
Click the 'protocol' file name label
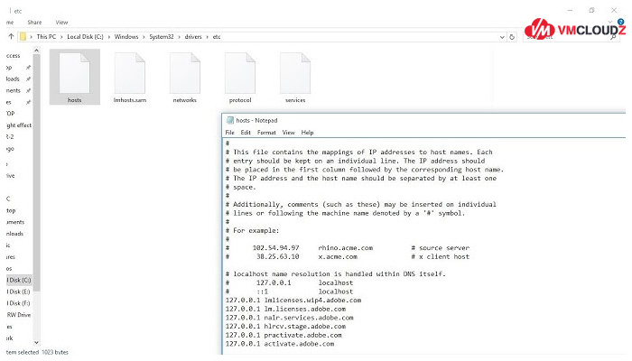pos(240,100)
